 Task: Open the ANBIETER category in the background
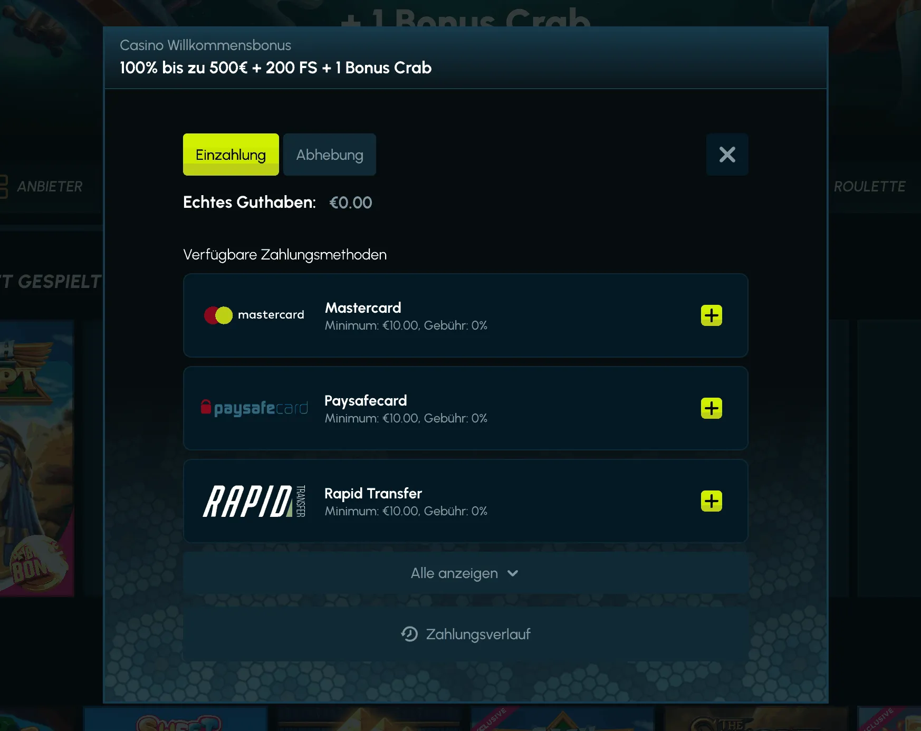(49, 187)
